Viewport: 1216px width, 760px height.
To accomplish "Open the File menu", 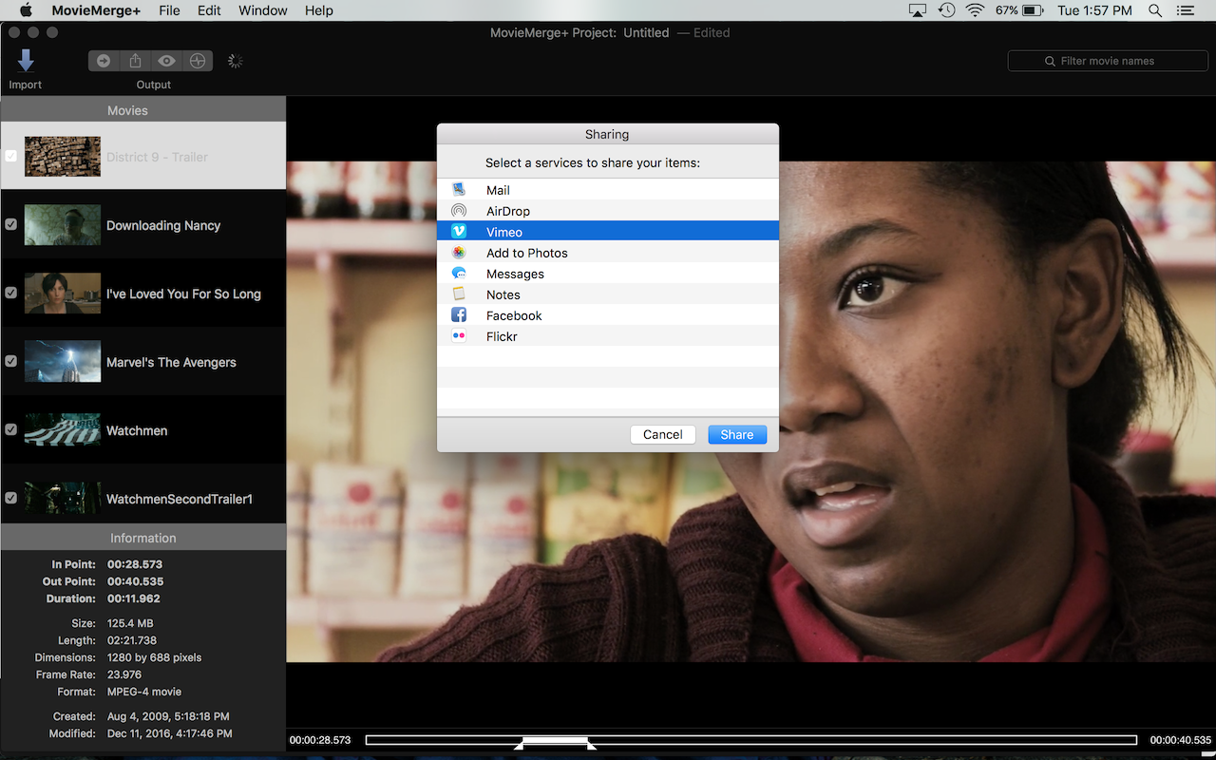I will coord(169,10).
